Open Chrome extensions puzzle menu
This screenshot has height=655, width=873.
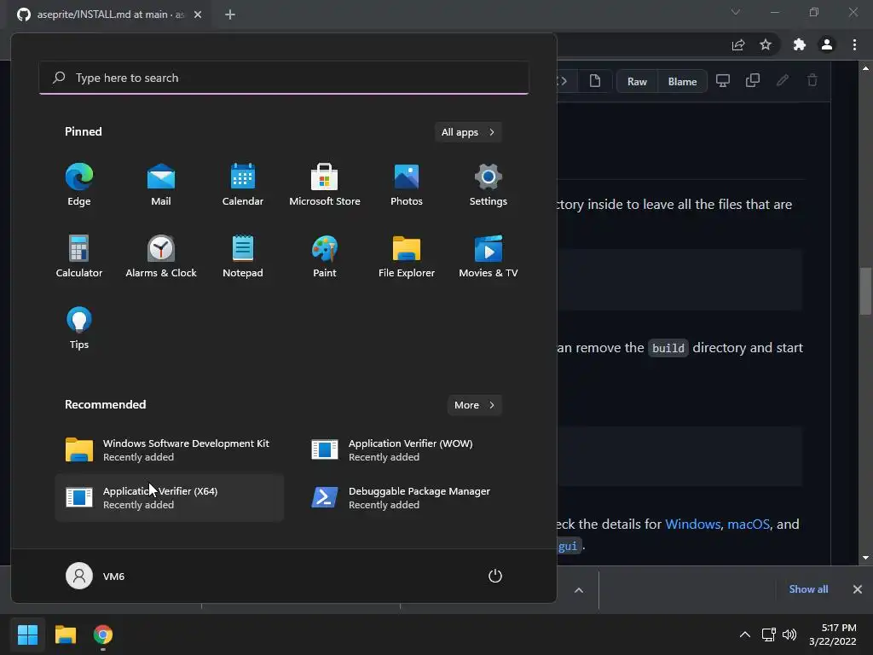pos(800,44)
